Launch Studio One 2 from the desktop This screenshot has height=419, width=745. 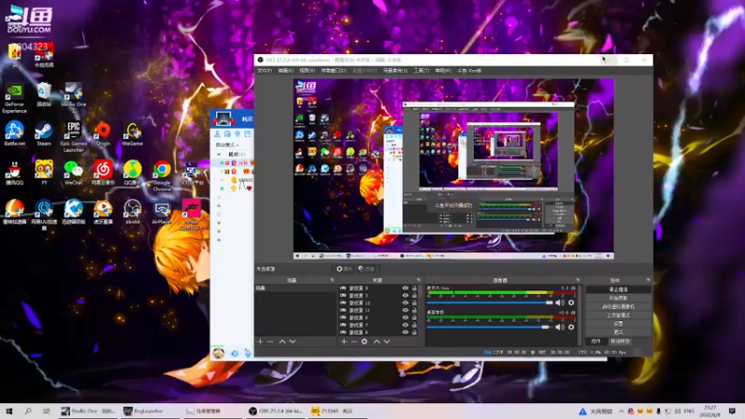point(74,98)
